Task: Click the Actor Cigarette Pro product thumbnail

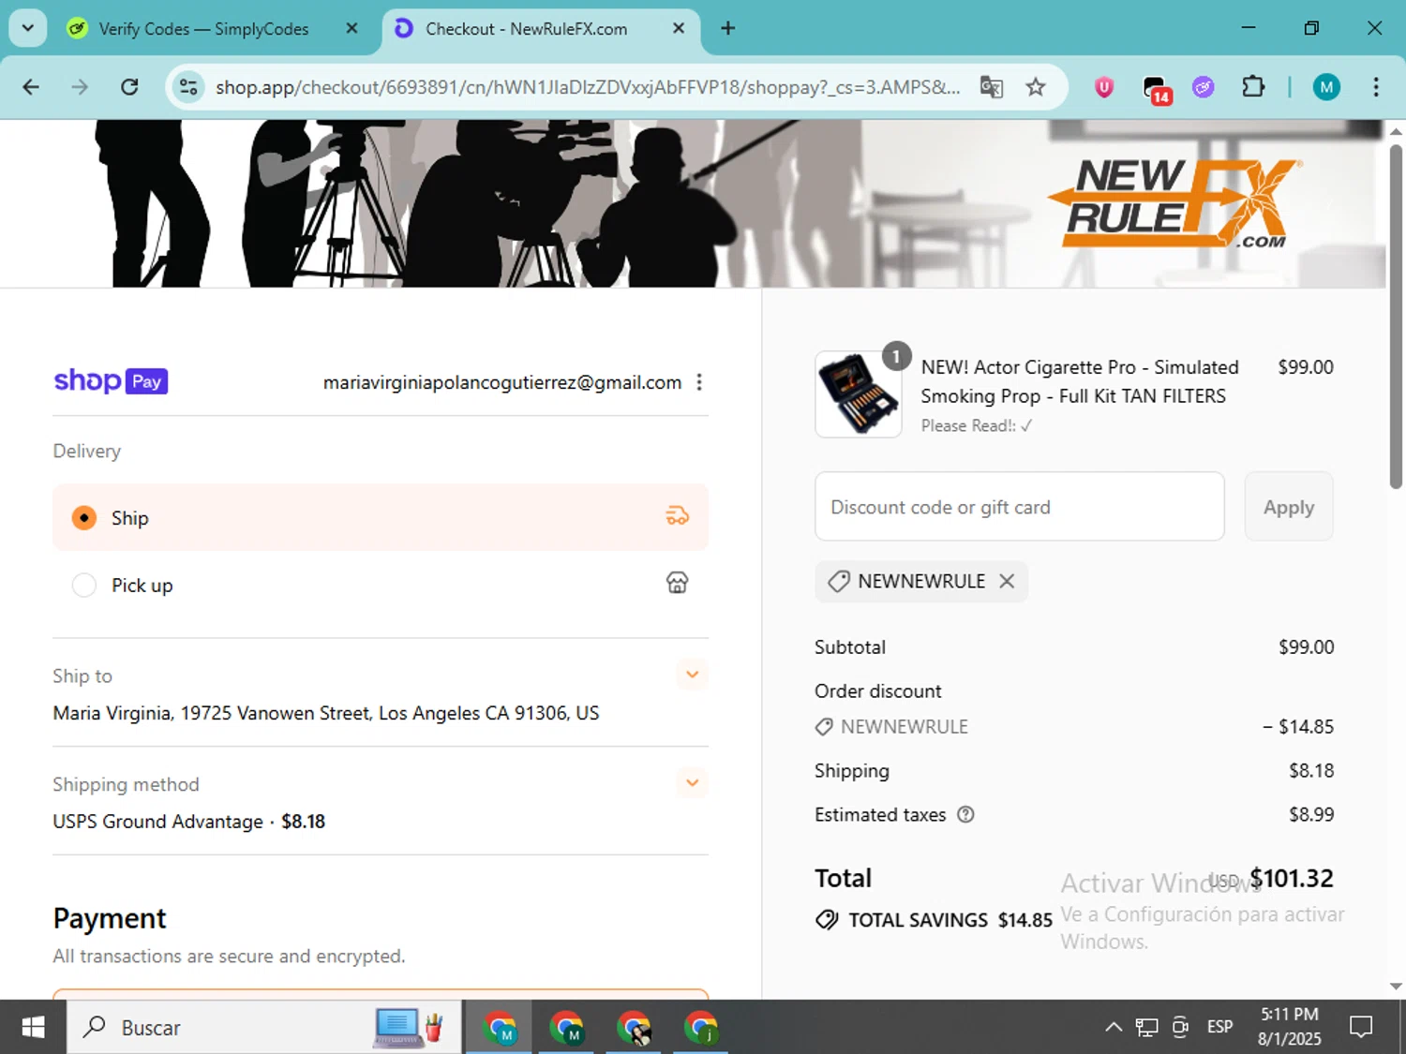Action: pyautogui.click(x=859, y=394)
